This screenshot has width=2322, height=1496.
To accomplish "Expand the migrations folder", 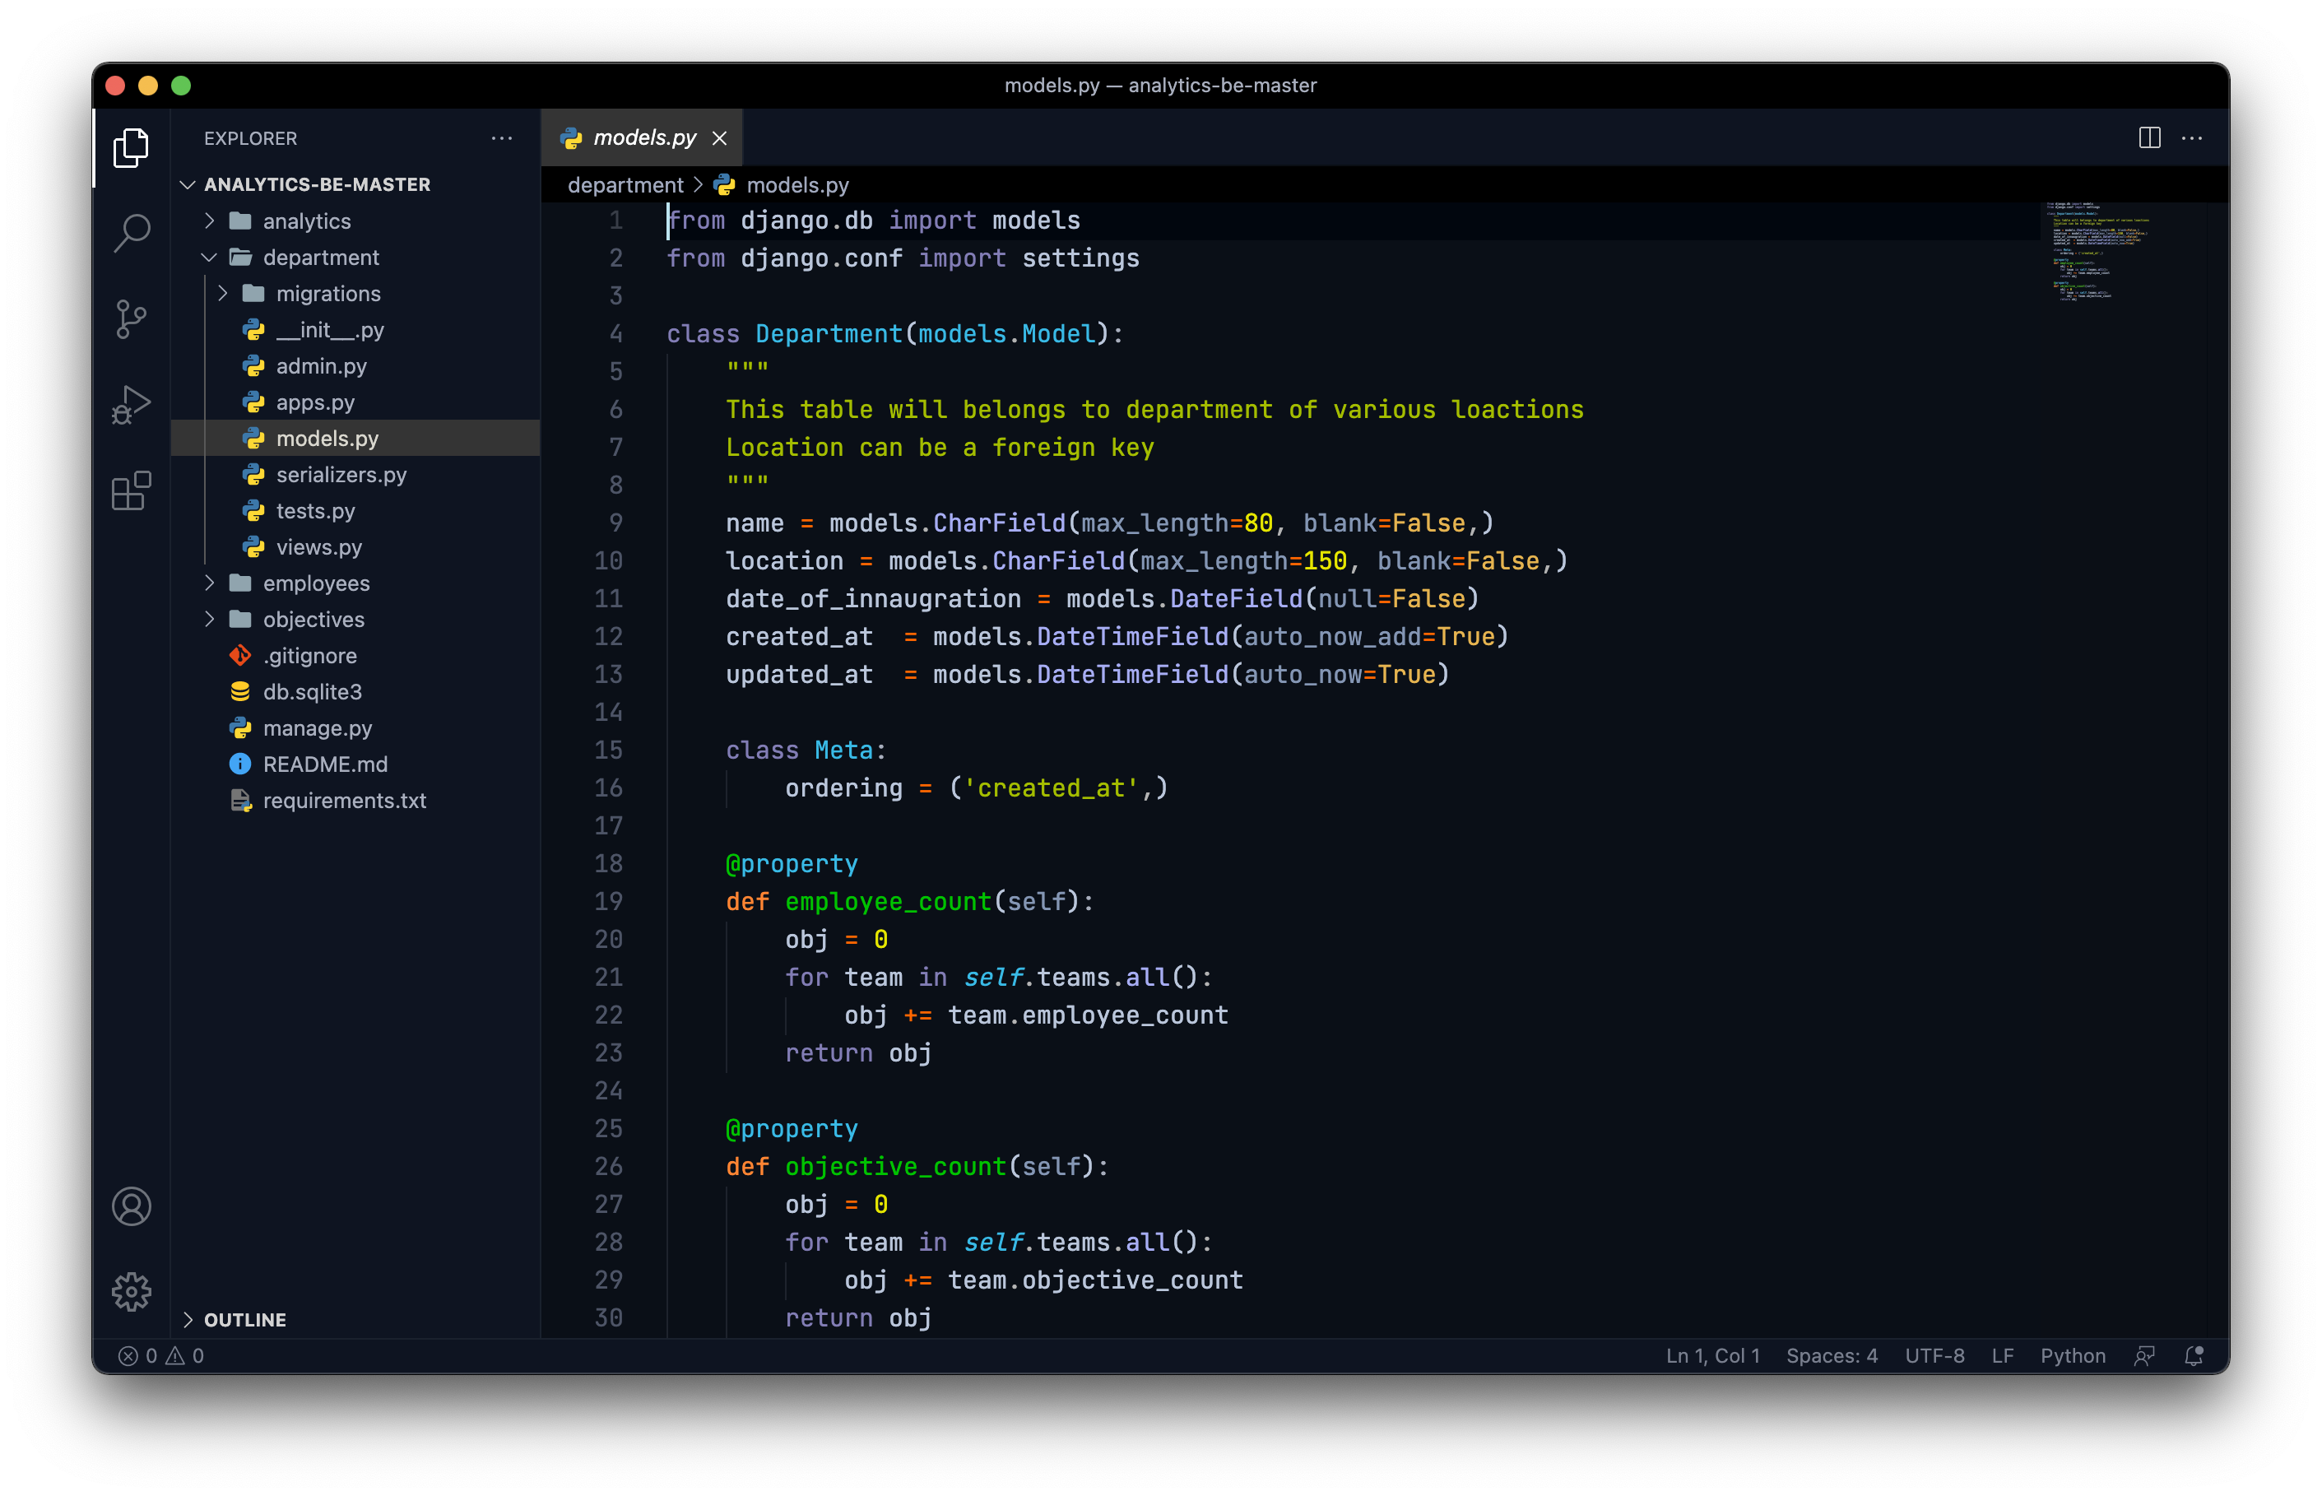I will click(x=327, y=294).
